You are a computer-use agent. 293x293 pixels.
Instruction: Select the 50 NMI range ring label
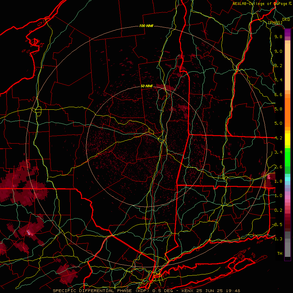[146, 86]
